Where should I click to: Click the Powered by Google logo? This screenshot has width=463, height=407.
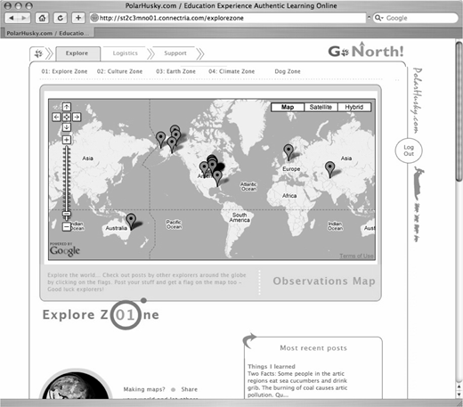[x=65, y=249]
